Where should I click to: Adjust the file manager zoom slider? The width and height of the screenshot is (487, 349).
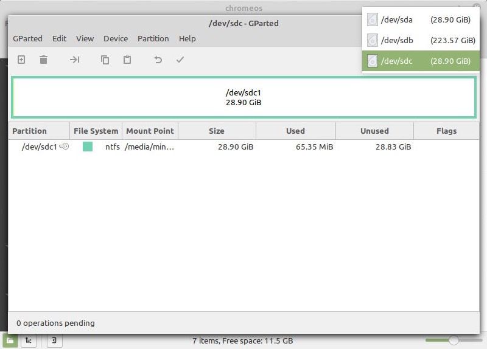(x=453, y=340)
